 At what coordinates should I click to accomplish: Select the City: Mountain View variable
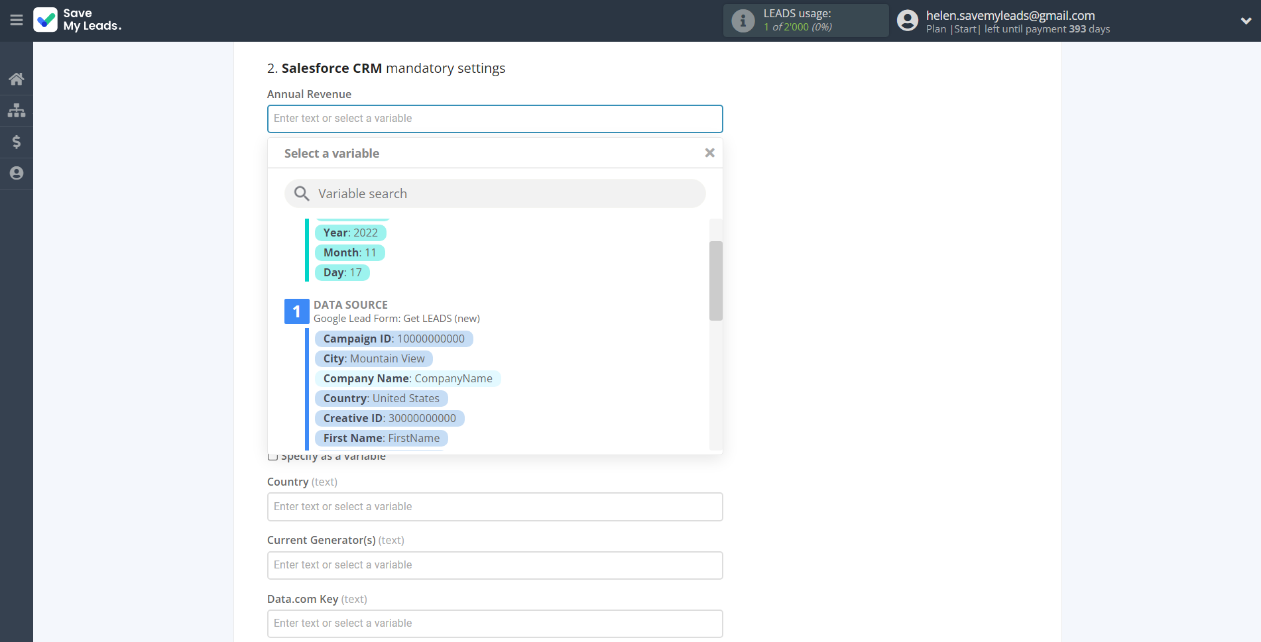pyautogui.click(x=374, y=358)
